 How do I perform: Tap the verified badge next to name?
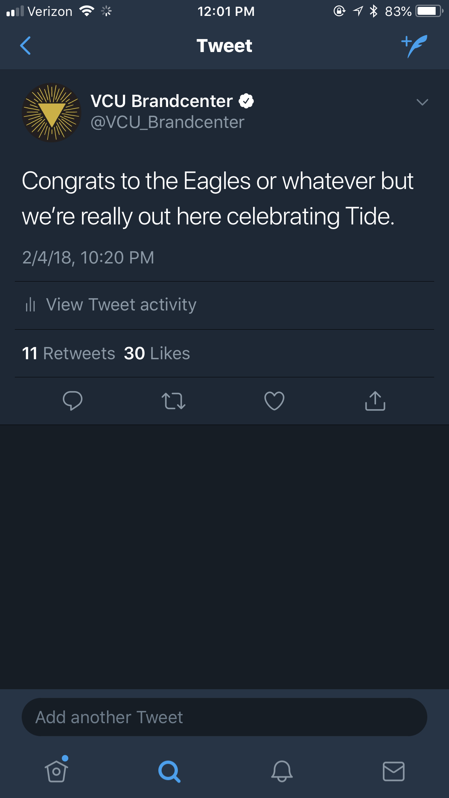[246, 101]
